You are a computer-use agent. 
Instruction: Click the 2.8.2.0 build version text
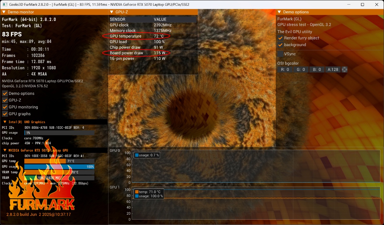38,214
